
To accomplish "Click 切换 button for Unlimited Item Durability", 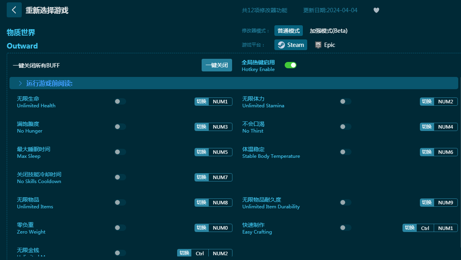I will [x=427, y=202].
